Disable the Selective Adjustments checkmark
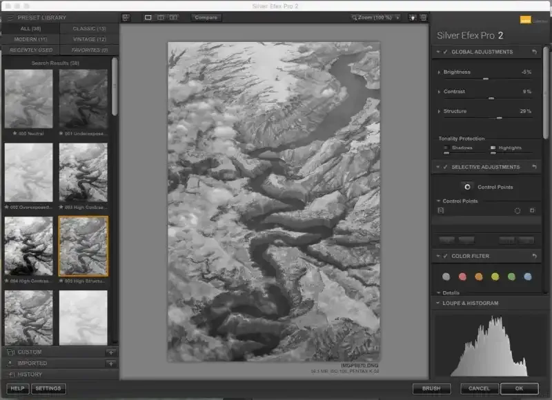The image size is (552, 400). tap(445, 167)
